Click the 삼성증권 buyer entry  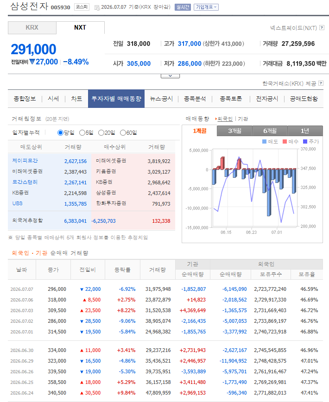point(106,193)
